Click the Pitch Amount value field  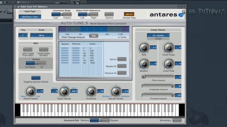pos(178,77)
